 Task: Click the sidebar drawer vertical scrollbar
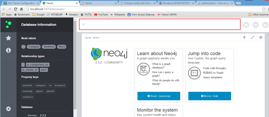coord(75,65)
